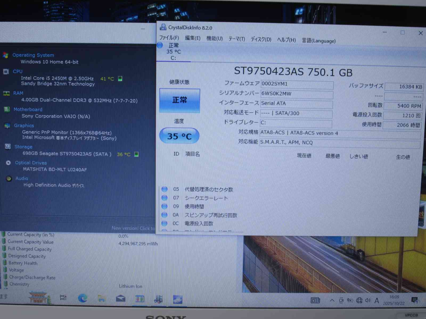Open the Mail app on the taskbar
Screen dimensions: 426x319
pos(121,299)
